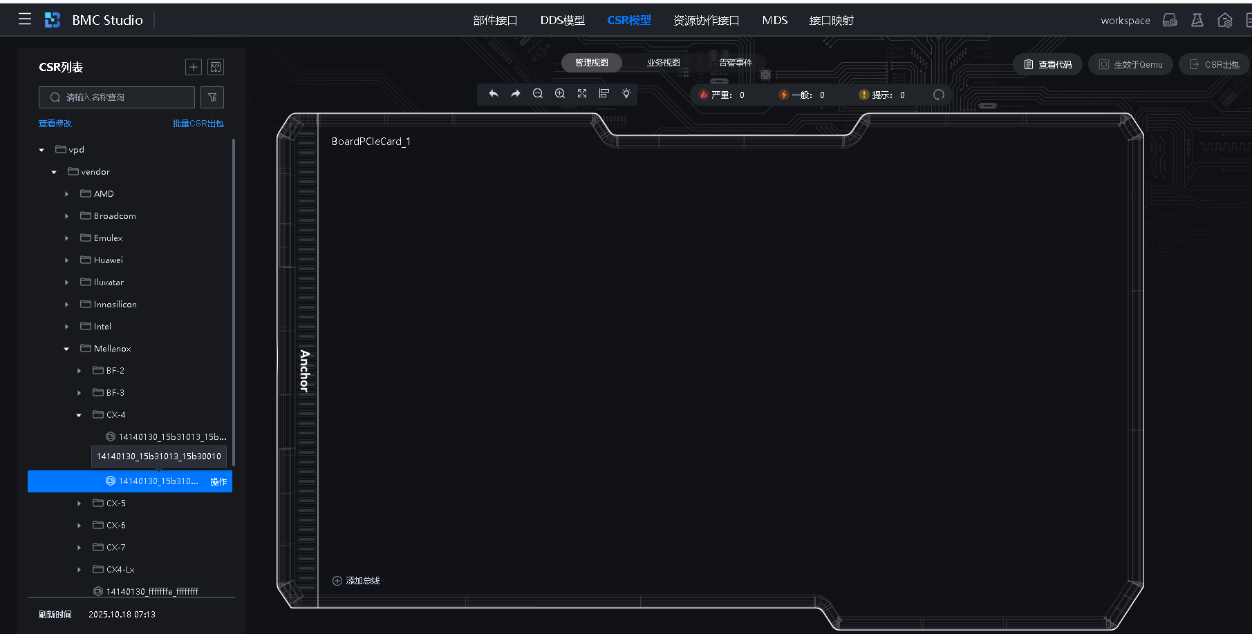The height and width of the screenshot is (634, 1252).
Task: Click the 查看代码 button
Action: (1047, 65)
